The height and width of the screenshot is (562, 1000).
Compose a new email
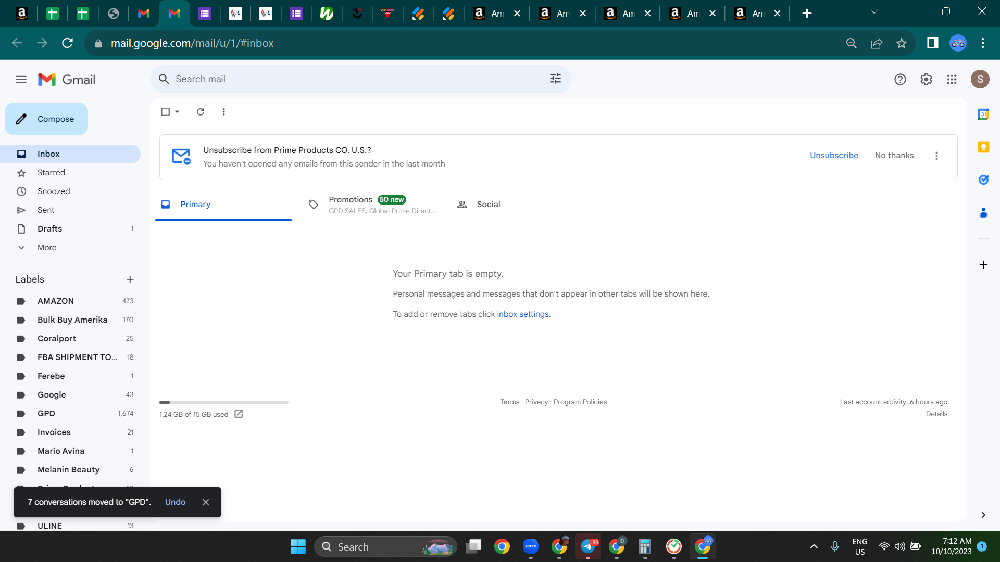coord(46,119)
